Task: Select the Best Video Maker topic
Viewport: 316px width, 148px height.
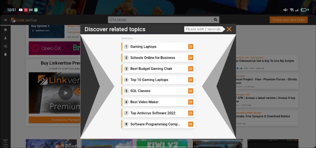Action: 158,102
